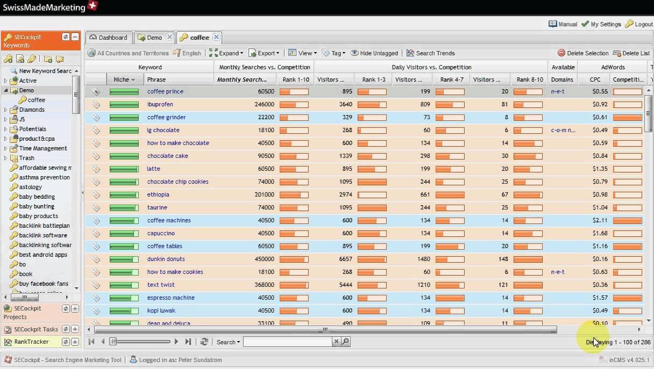Viewport: 654px width, 369px height.
Task: Clear the search field with the X icon
Action: (336, 342)
